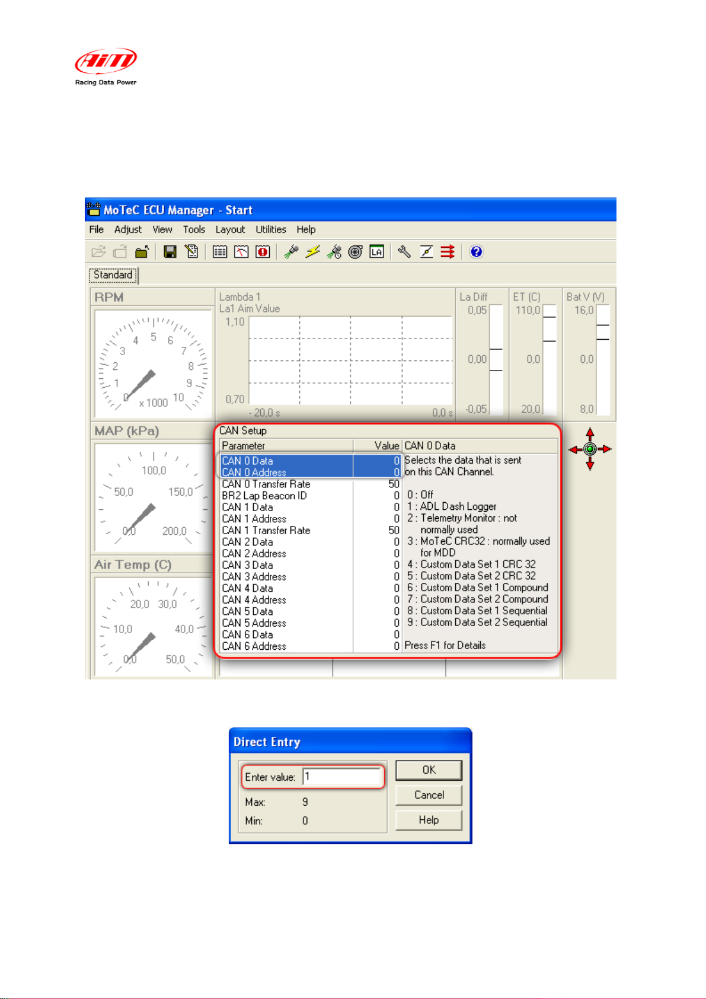Viewport: 706px width, 999px height.
Task: Click the fuel injector spray icon
Action: click(x=291, y=252)
